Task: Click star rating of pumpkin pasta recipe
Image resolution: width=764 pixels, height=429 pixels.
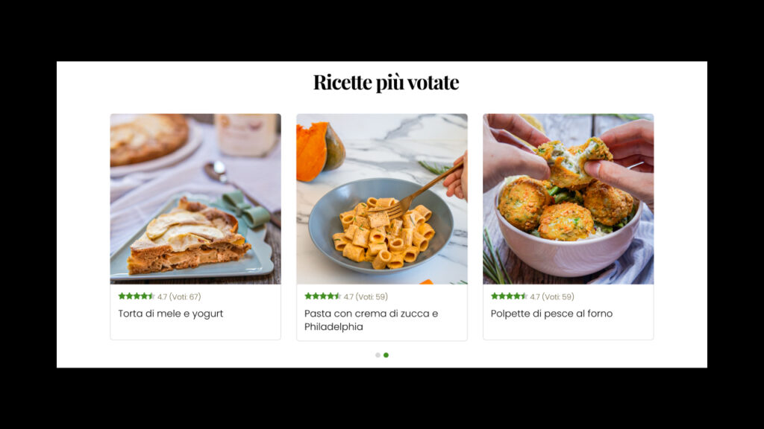Action: (x=322, y=296)
